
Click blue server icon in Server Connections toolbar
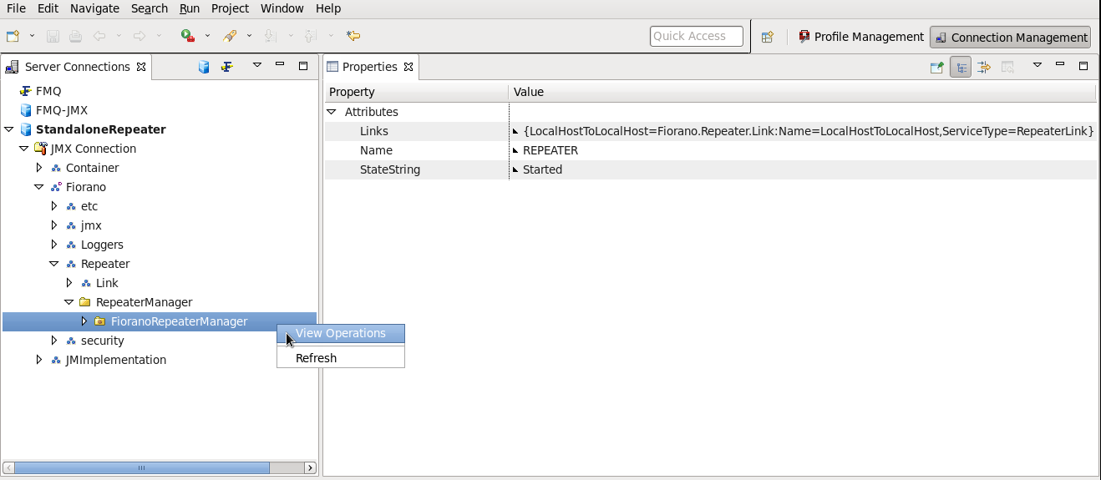pos(203,67)
